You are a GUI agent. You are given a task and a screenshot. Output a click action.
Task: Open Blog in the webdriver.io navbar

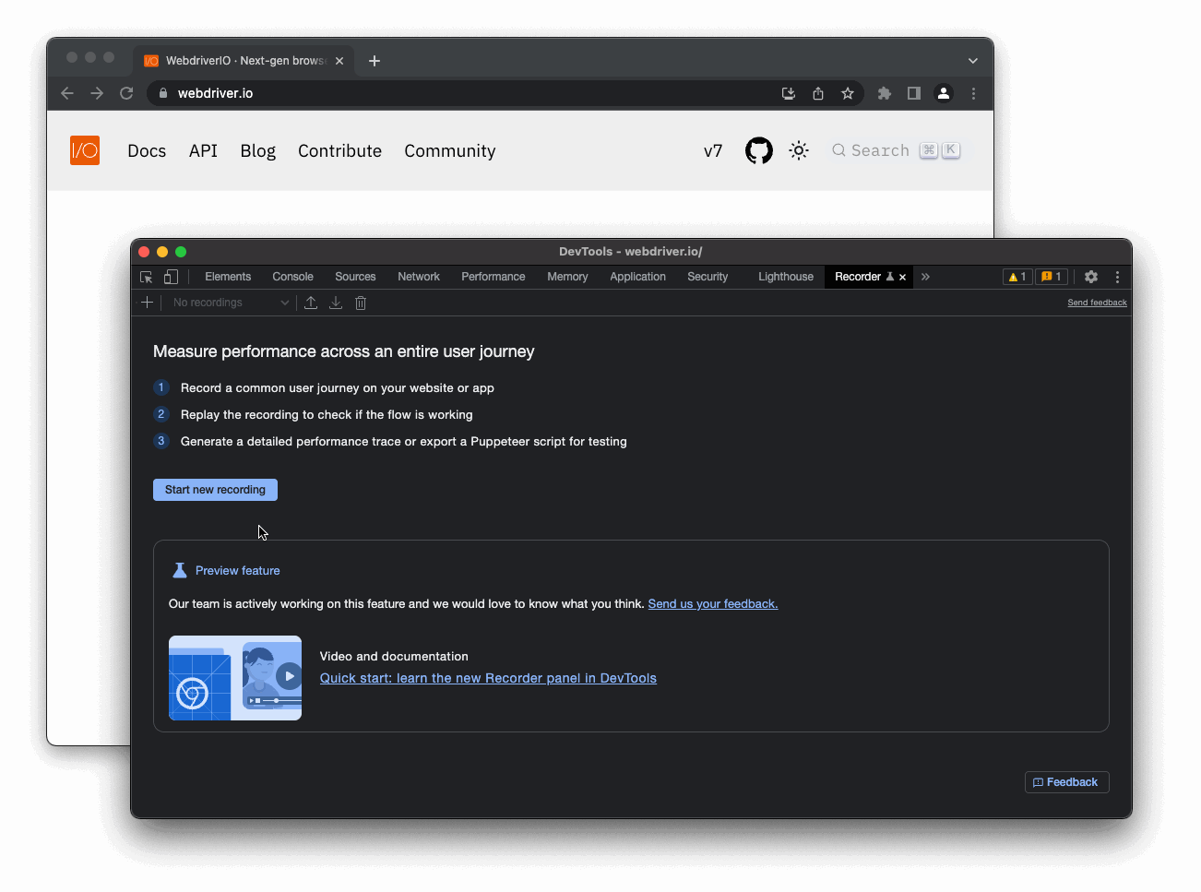(x=258, y=151)
